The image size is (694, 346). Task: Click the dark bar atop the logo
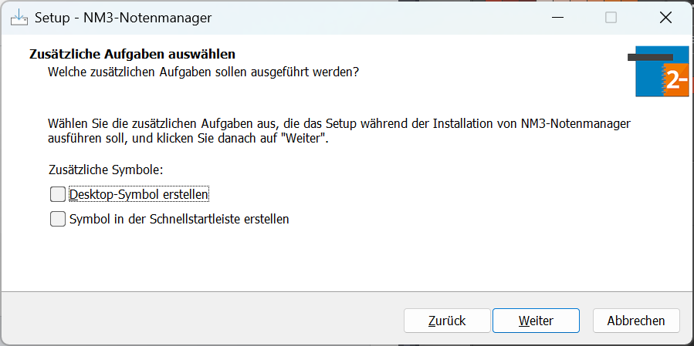point(651,57)
